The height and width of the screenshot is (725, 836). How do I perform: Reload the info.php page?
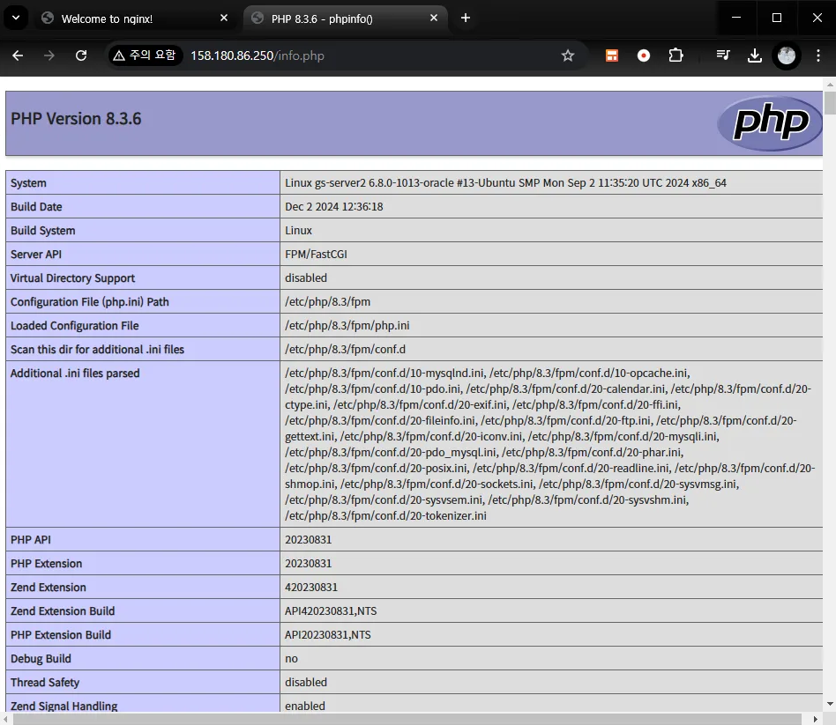[81, 55]
